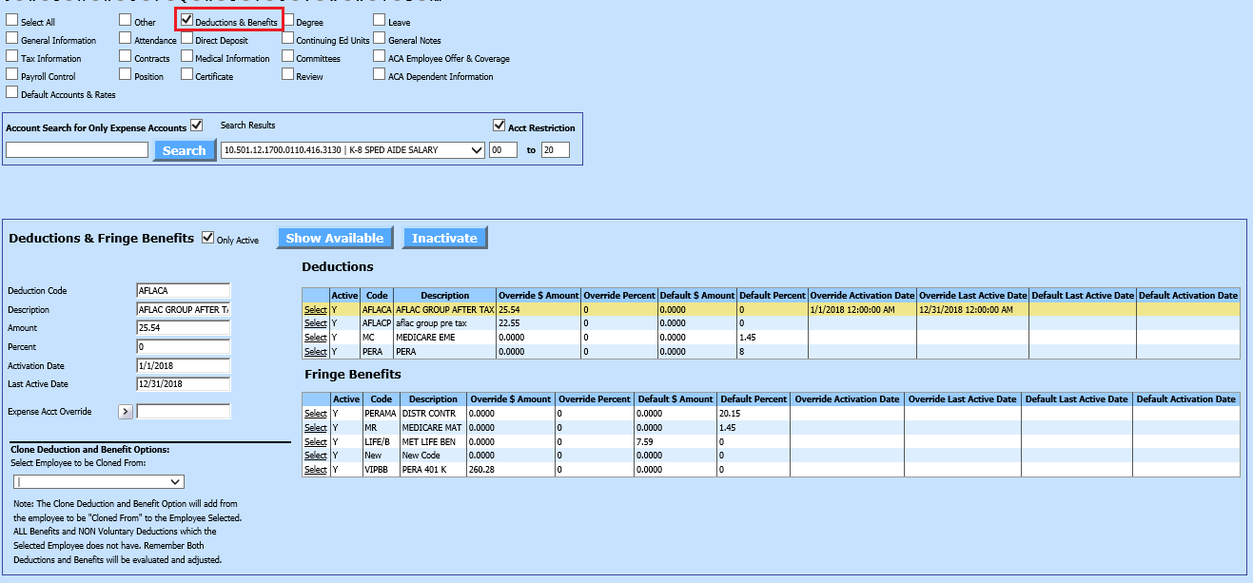Open the account Search Results dropdown
Image resolution: width=1253 pixels, height=583 pixels.
click(353, 150)
